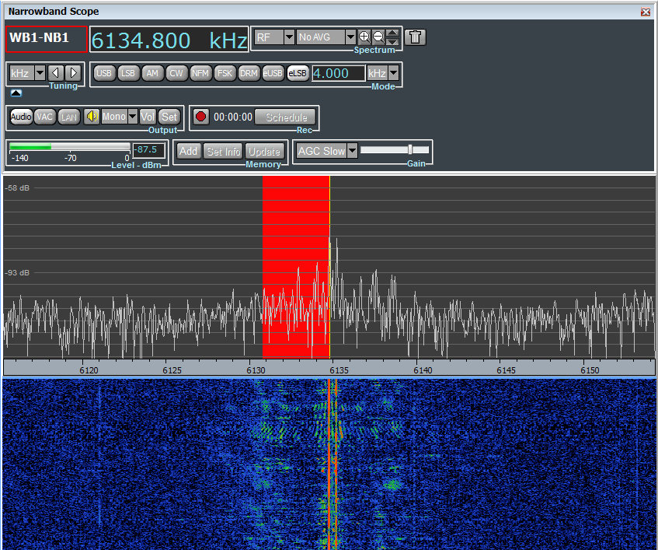Click the spectrum scale down arrow
The height and width of the screenshot is (550, 658).
pyautogui.click(x=392, y=41)
